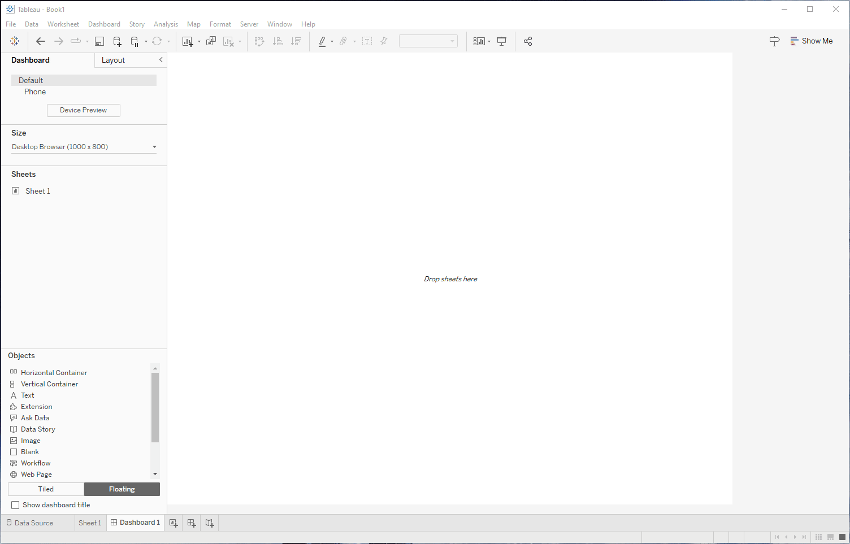Click the New Worksheet chart icon in toolbar

[188, 41]
